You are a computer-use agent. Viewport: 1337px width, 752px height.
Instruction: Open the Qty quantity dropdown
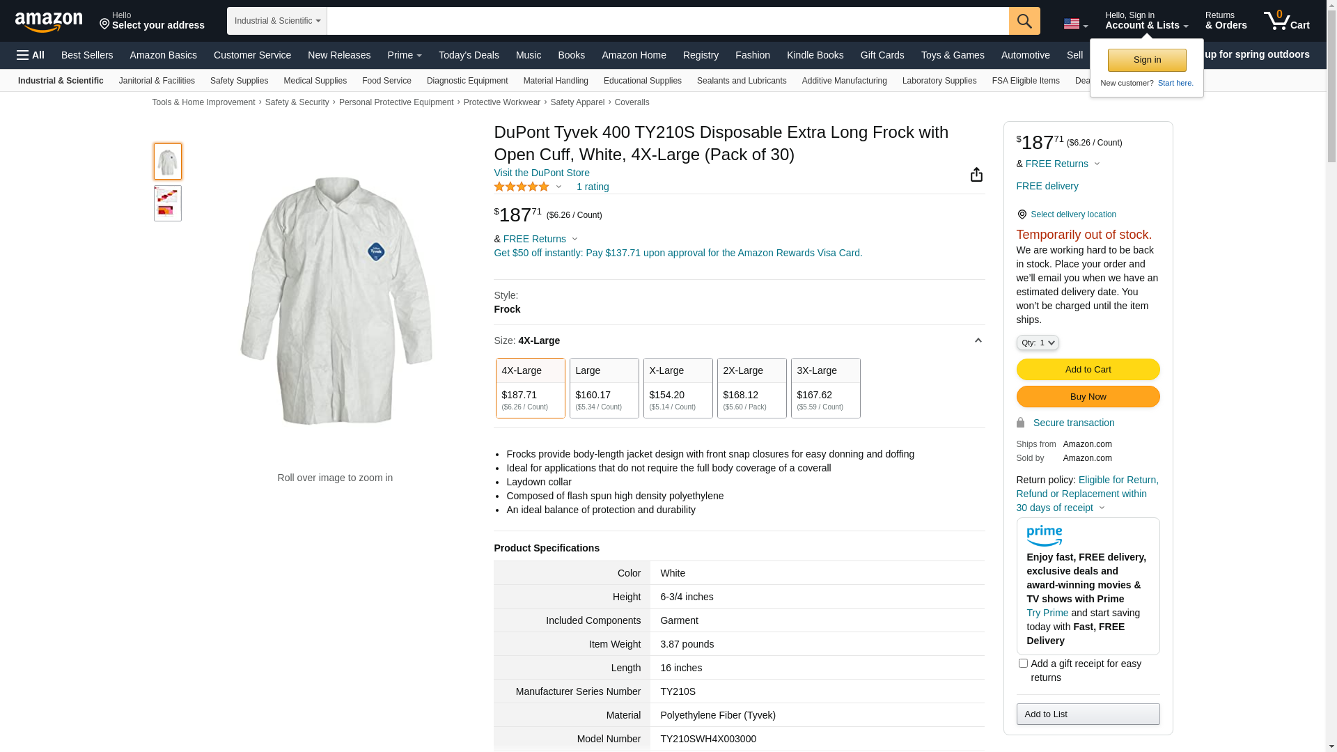(x=1037, y=343)
